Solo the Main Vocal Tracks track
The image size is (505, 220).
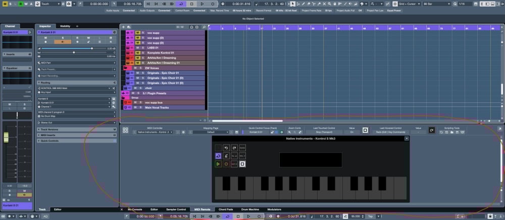coord(140,107)
